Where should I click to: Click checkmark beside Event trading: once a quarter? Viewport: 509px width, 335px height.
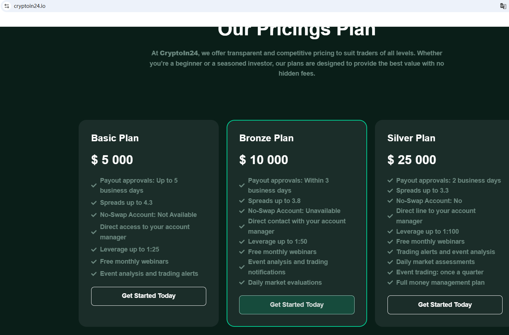coord(390,273)
